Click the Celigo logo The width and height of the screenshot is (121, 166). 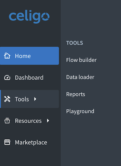29,17
